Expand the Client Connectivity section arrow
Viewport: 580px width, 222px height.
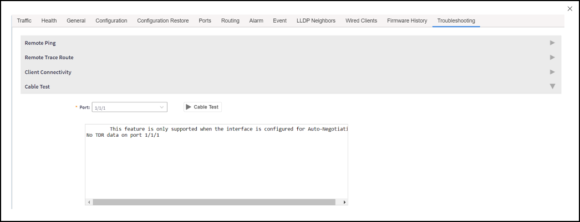click(552, 71)
